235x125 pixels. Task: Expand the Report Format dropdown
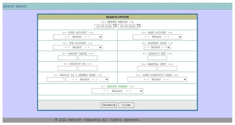(117, 91)
